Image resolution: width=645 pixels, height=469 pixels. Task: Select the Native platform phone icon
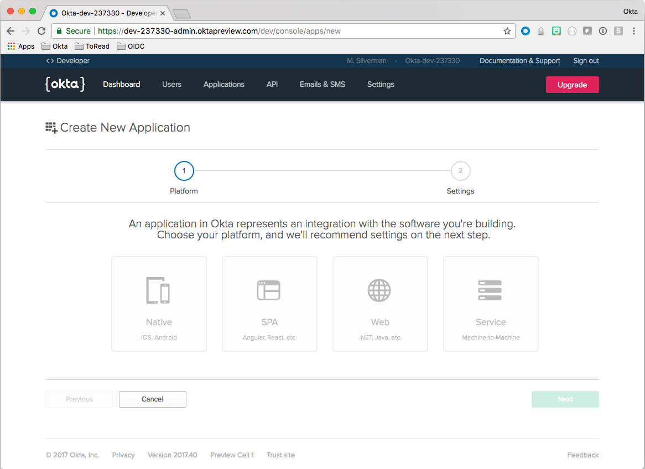tap(158, 290)
